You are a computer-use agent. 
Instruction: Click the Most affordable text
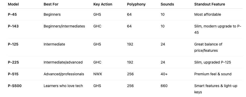[x=208, y=14]
